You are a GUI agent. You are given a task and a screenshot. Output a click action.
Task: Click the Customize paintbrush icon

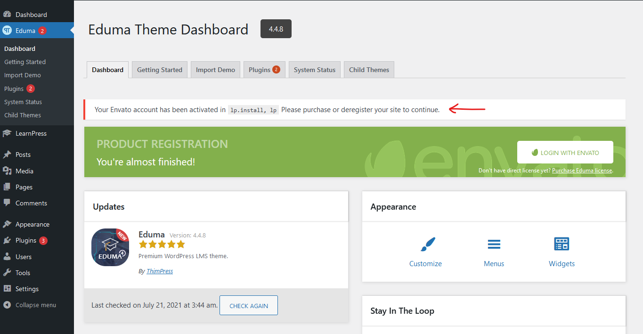(428, 244)
